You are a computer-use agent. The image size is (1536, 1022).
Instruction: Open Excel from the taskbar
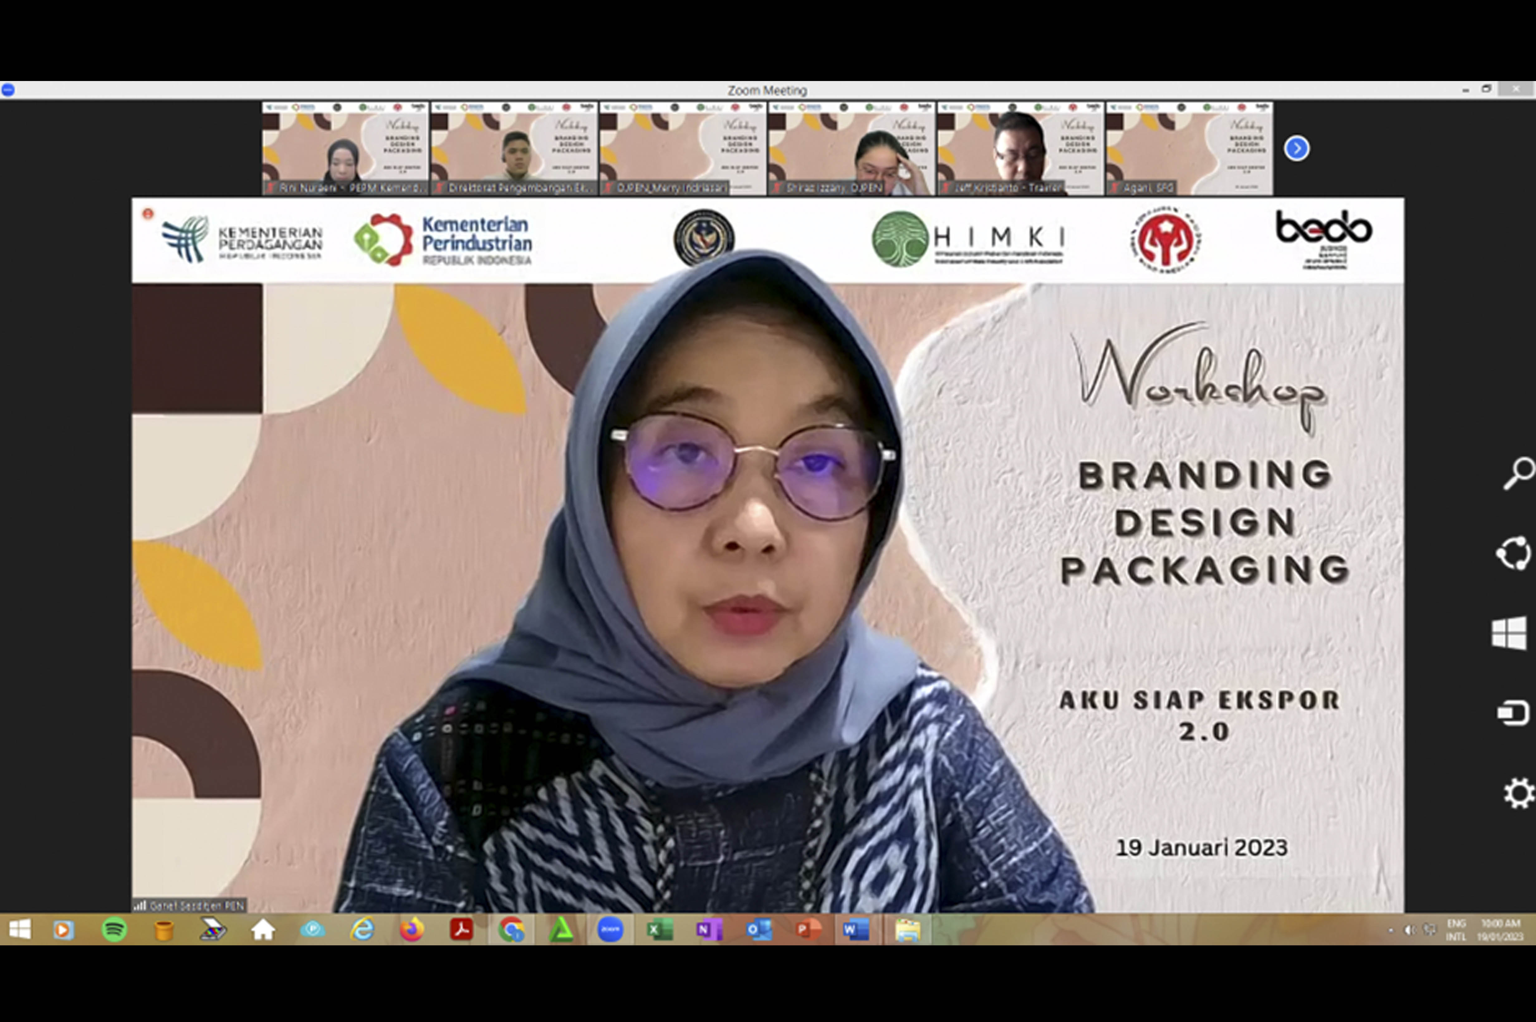coord(659,929)
